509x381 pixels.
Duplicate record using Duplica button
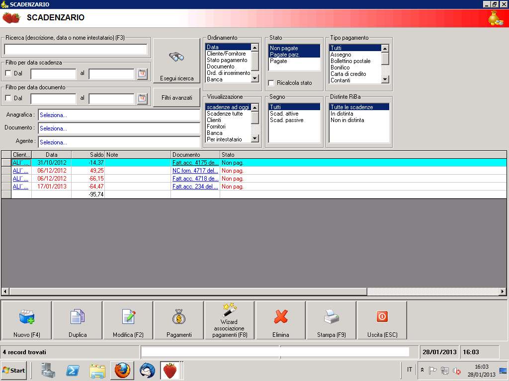(78, 320)
